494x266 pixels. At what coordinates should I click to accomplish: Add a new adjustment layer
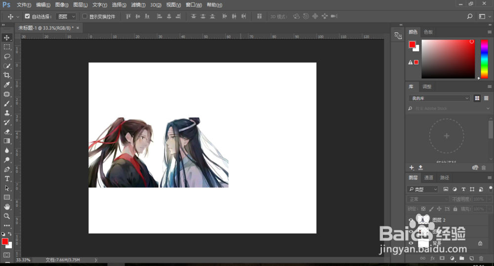pos(452,259)
